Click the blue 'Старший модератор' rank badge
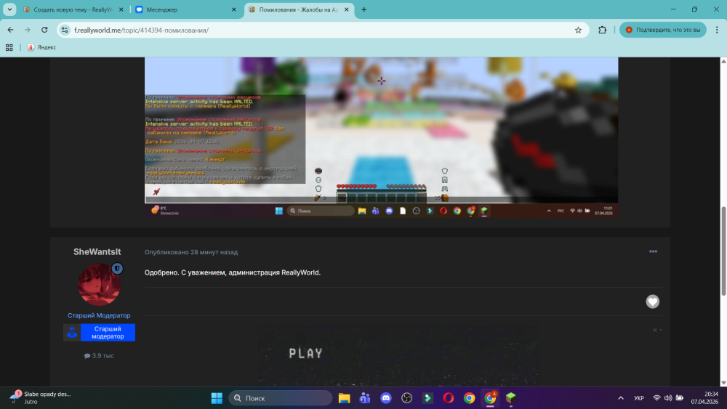The width and height of the screenshot is (727, 409). pos(99,332)
